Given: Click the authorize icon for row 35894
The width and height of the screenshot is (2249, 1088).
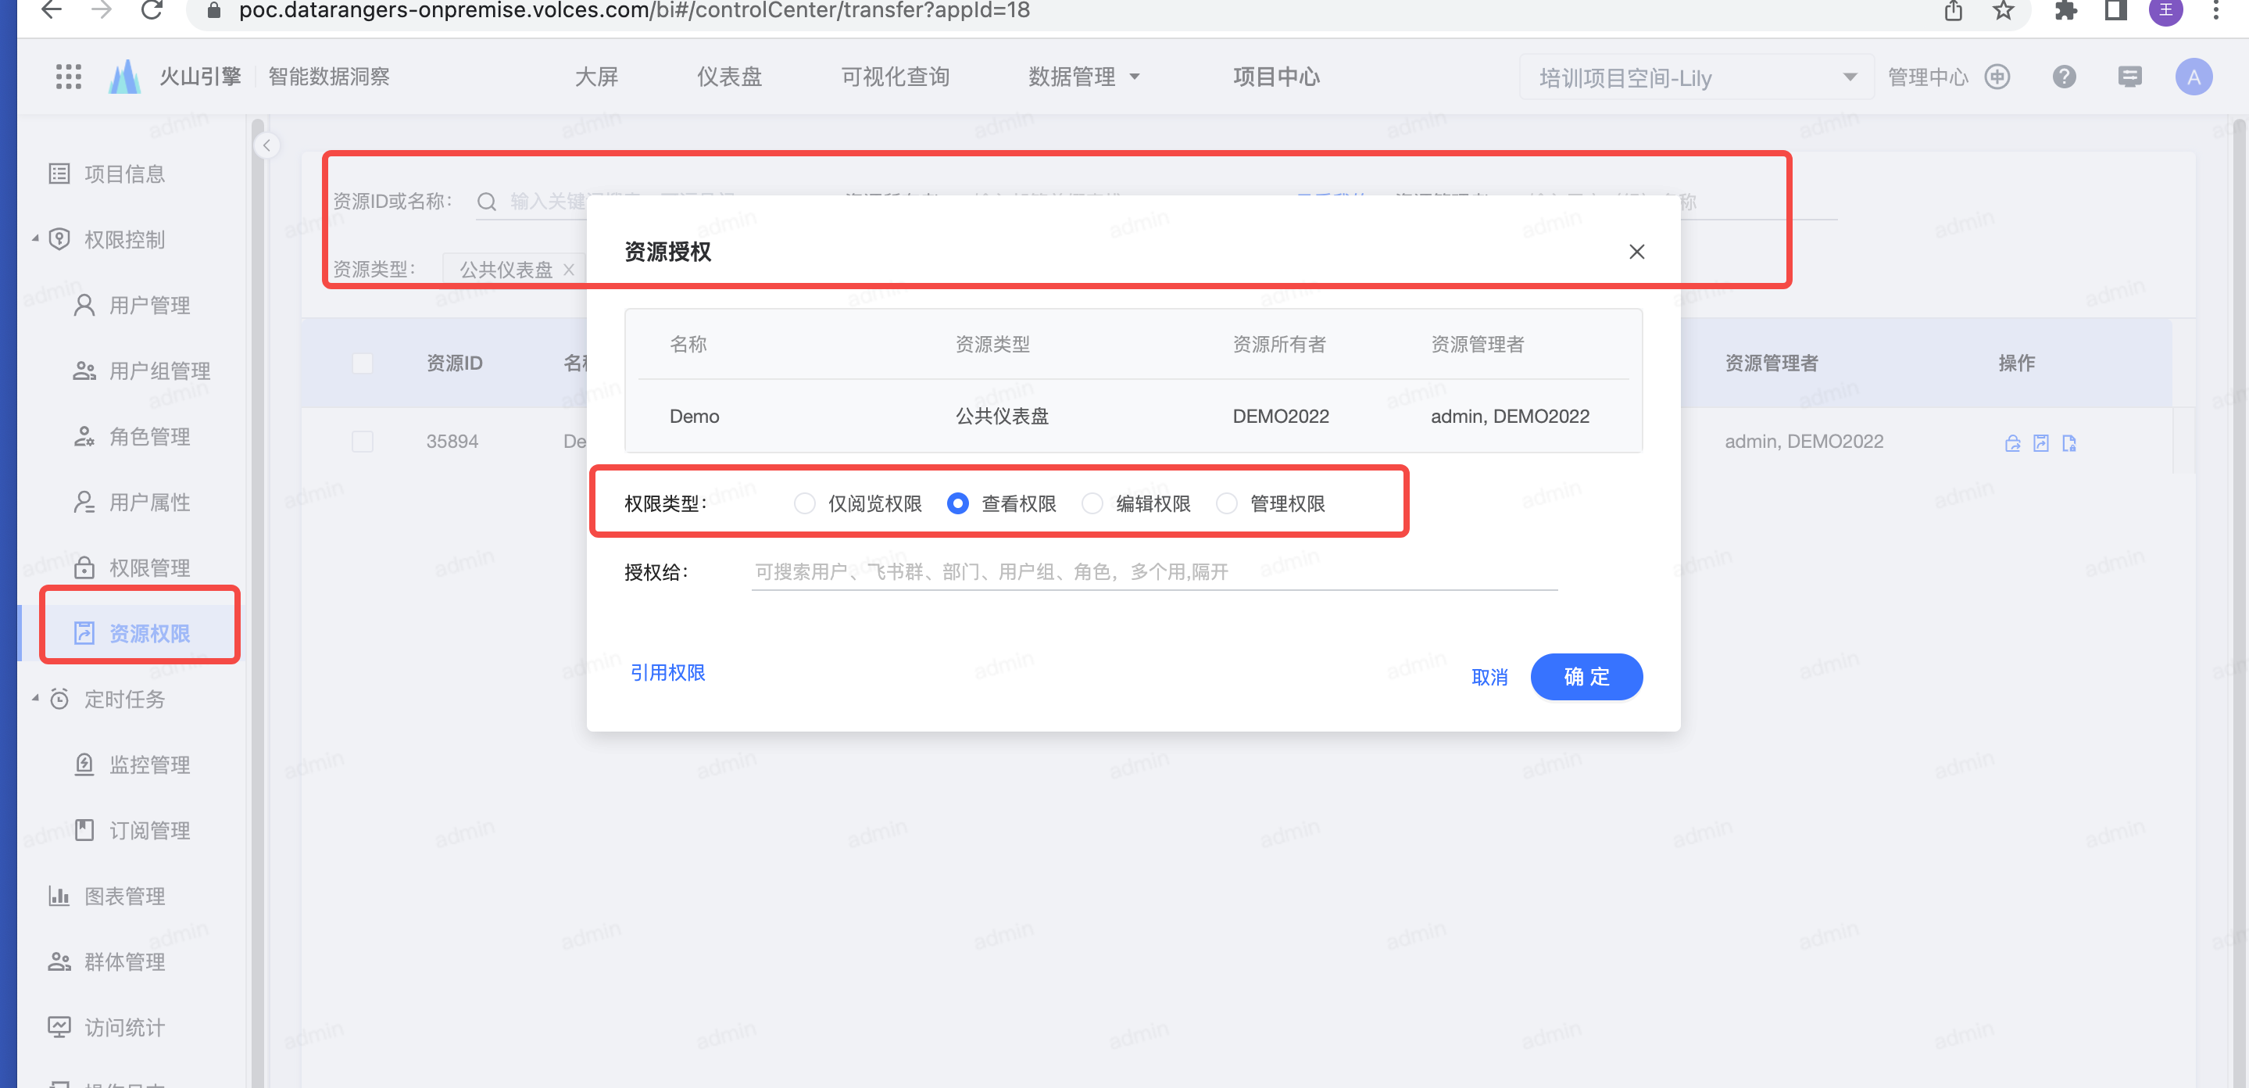Looking at the screenshot, I should click(2012, 442).
